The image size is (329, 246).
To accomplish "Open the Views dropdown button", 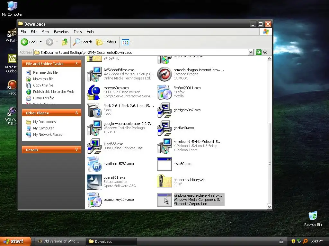I will click(127, 42).
